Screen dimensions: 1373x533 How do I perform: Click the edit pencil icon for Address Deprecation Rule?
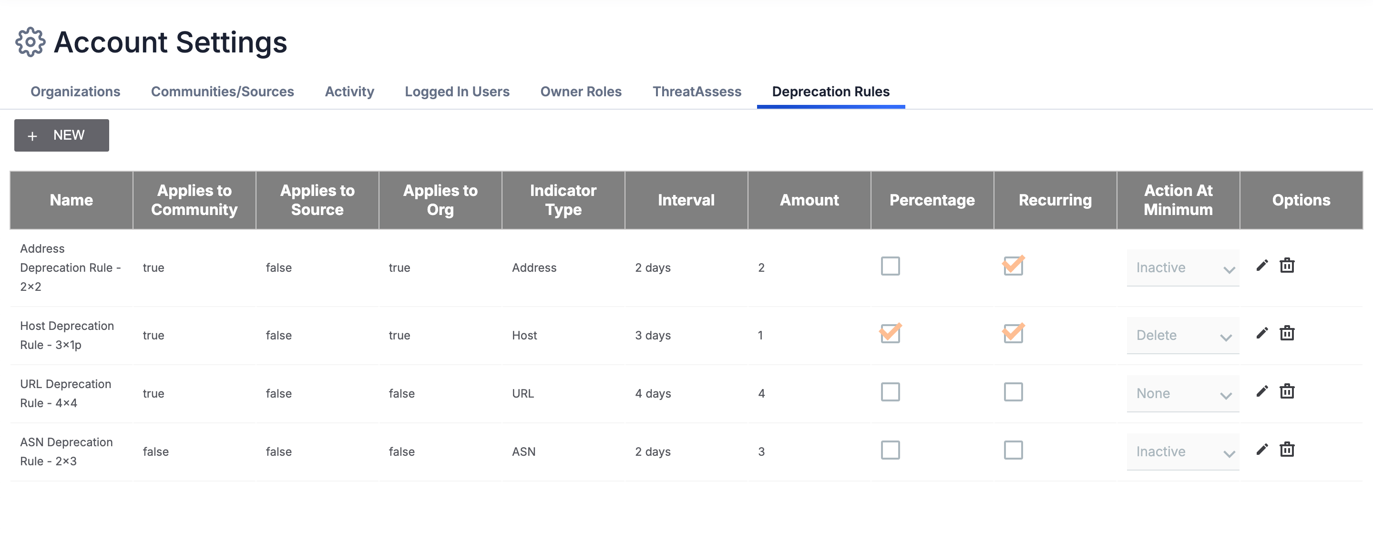[x=1262, y=265]
